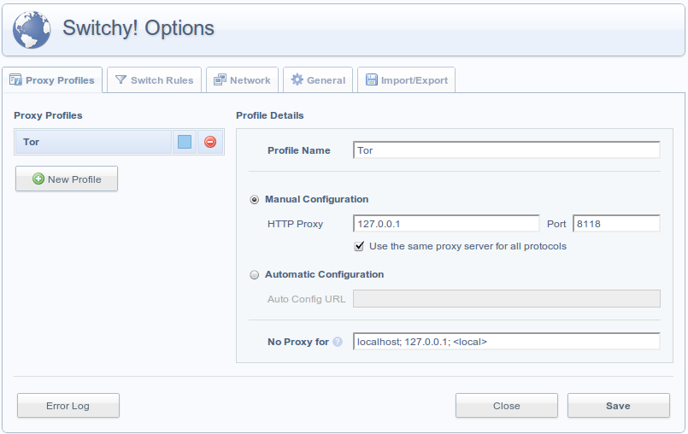
Task: Click the Switchy globe logo icon
Action: tap(32, 30)
